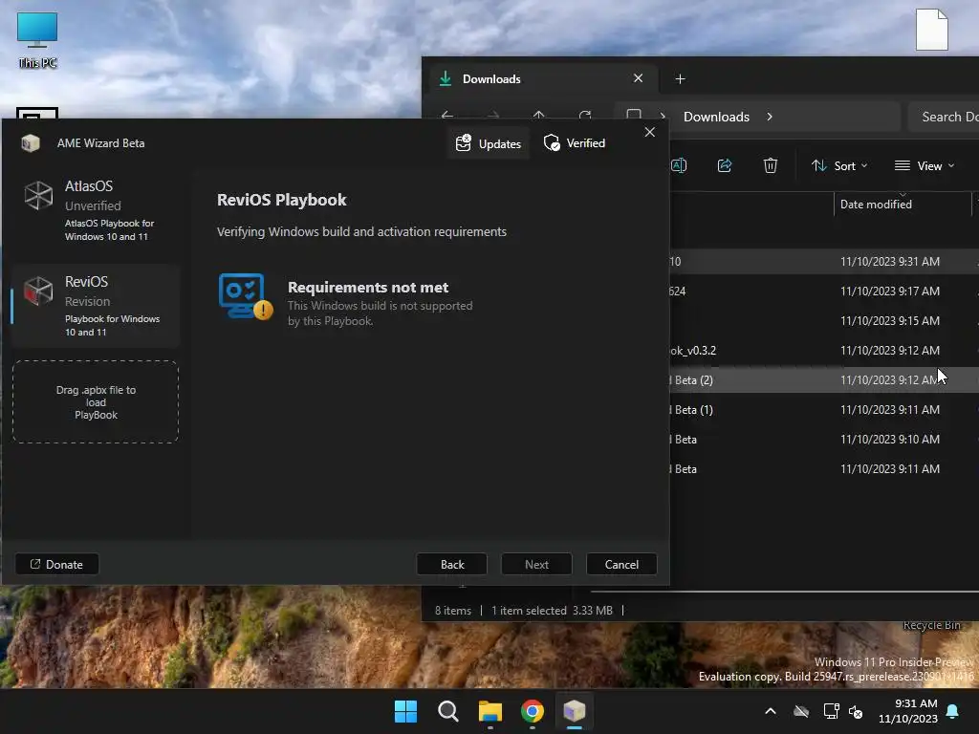
Task: Select the AtlasOS playbook entry
Action: [96, 210]
